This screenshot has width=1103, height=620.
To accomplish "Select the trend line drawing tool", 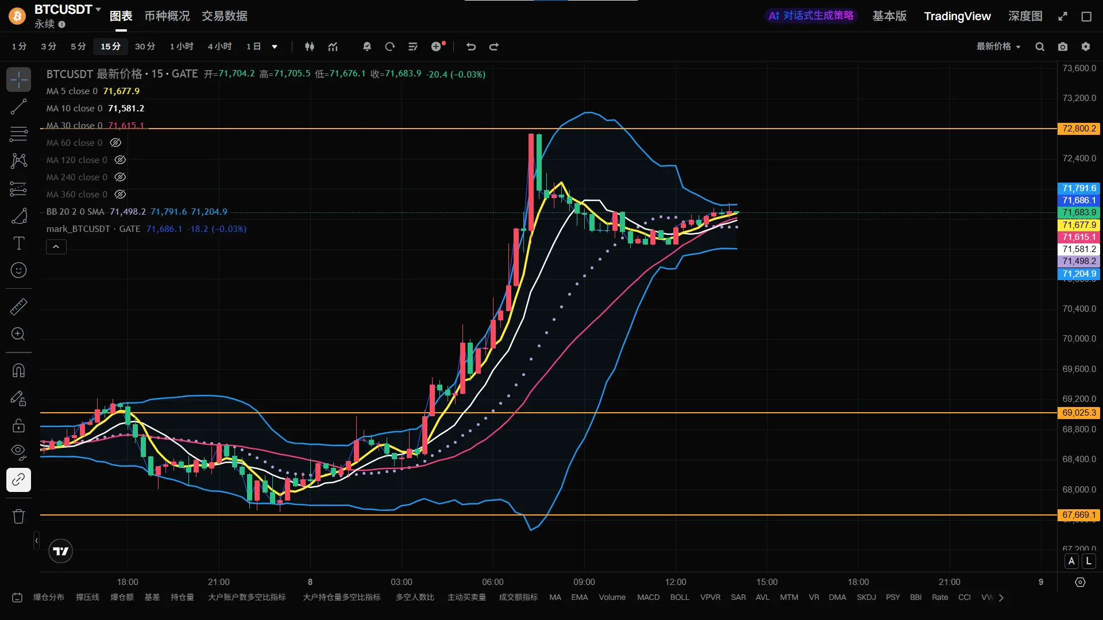I will point(18,107).
